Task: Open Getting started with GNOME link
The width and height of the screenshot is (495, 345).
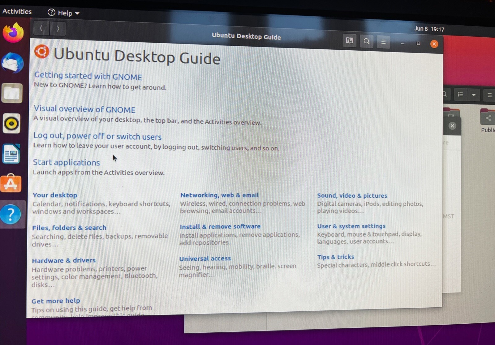Action: pos(88,76)
